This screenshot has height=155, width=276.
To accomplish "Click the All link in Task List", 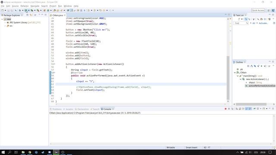I will (x=254, y=23).
